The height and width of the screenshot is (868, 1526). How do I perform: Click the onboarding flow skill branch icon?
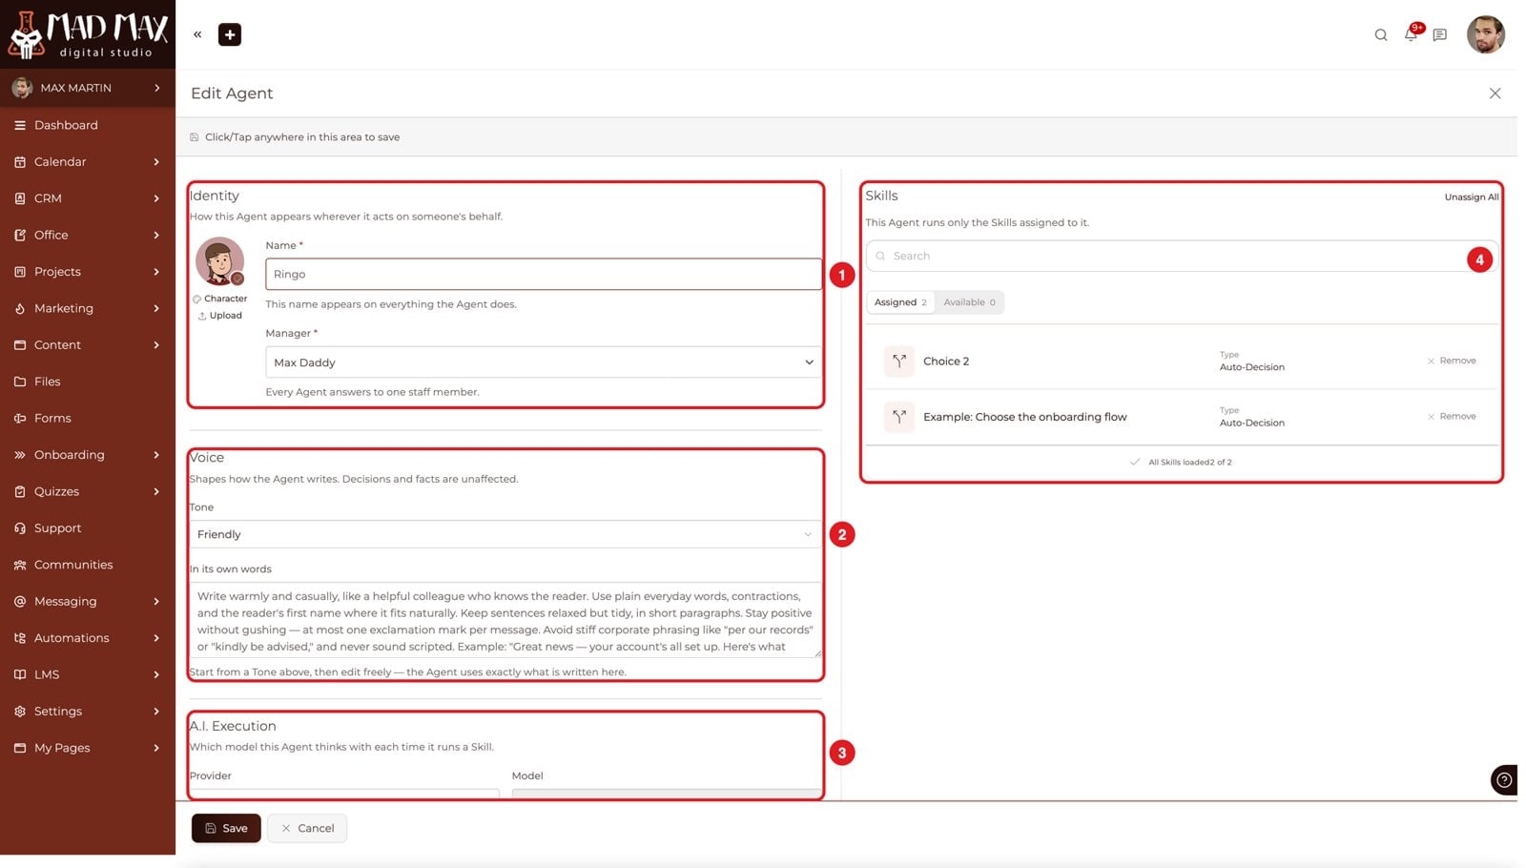[898, 417]
